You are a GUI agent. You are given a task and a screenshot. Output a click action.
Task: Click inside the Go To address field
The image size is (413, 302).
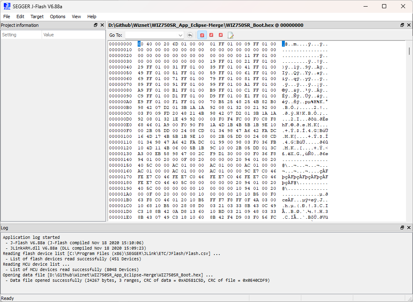click(x=151, y=35)
